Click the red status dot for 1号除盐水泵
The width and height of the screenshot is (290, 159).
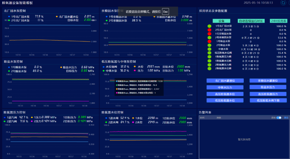[209, 41]
